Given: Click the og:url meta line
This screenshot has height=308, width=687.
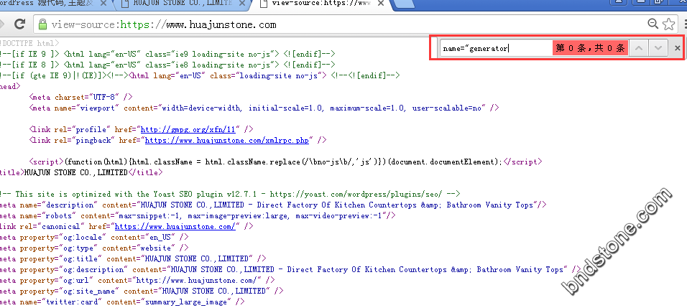Looking at the screenshot, I should coord(137,281).
